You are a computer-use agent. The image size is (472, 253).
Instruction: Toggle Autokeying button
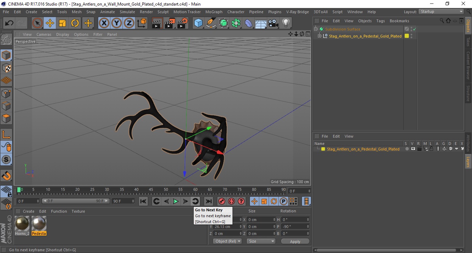[x=231, y=201]
